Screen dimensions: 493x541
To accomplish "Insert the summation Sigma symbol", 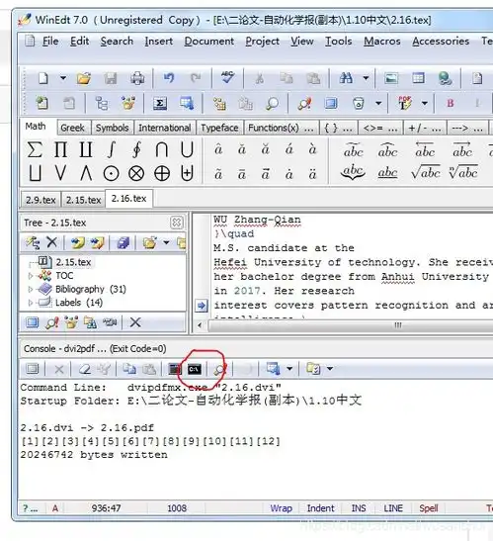I will pos(35,149).
